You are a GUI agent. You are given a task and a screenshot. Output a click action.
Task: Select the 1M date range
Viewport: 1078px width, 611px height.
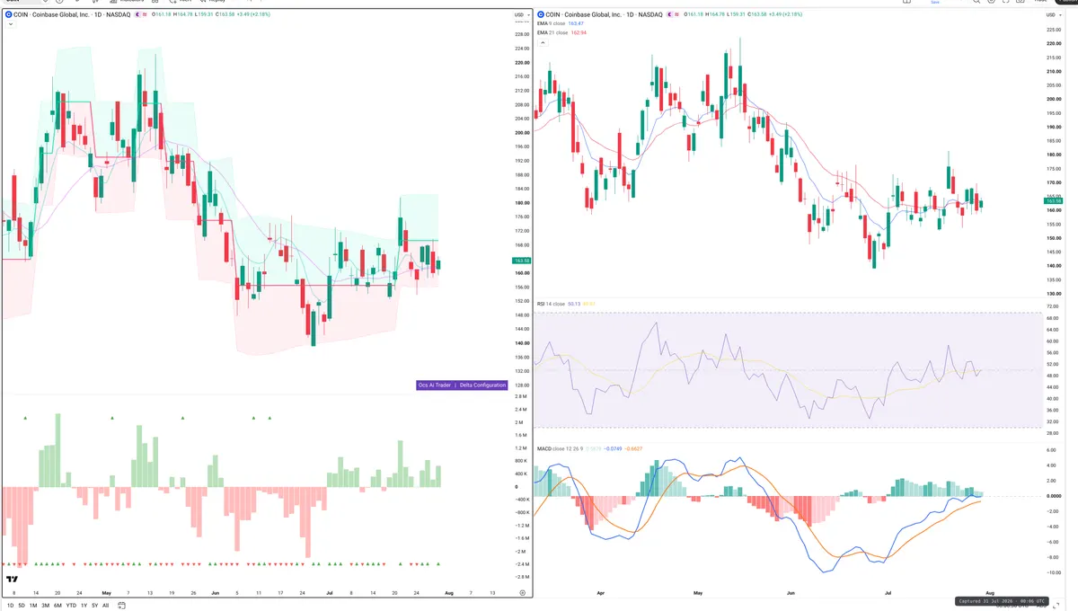33,606
